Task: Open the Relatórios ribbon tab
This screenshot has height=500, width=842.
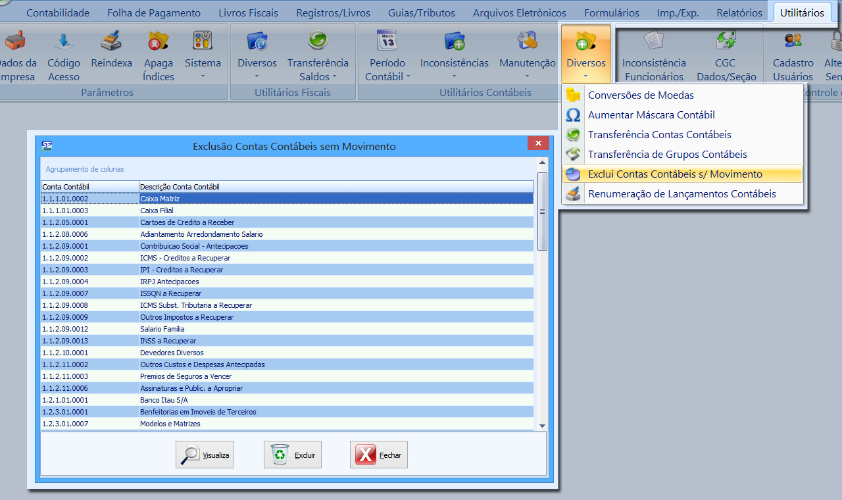Action: tap(739, 12)
